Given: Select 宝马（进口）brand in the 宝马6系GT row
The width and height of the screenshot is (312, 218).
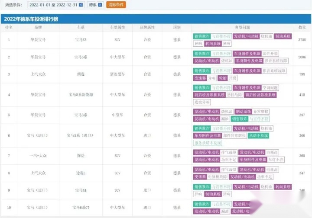Looking at the screenshot, I should (x=37, y=208).
